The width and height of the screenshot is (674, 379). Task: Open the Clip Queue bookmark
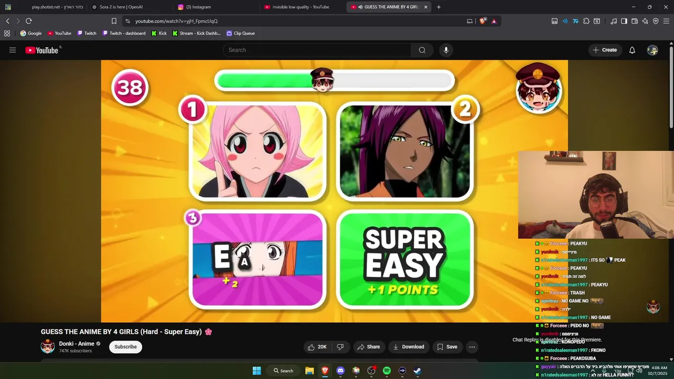click(241, 33)
